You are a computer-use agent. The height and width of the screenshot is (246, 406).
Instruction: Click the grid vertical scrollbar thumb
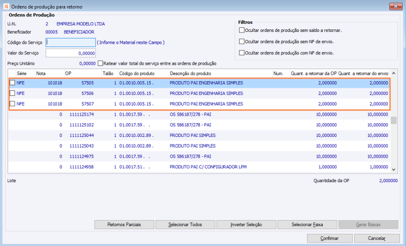394,121
